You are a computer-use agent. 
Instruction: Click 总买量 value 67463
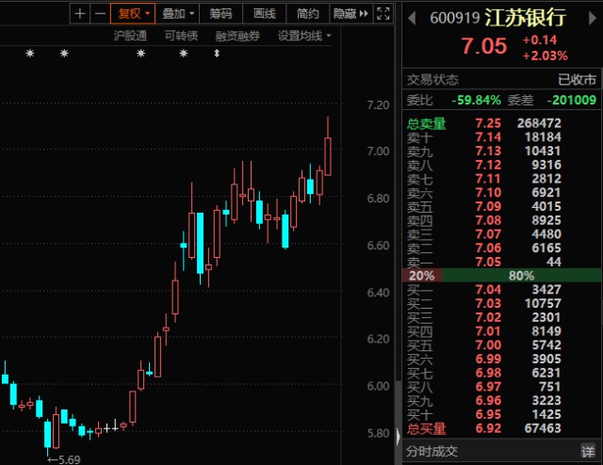pos(543,428)
